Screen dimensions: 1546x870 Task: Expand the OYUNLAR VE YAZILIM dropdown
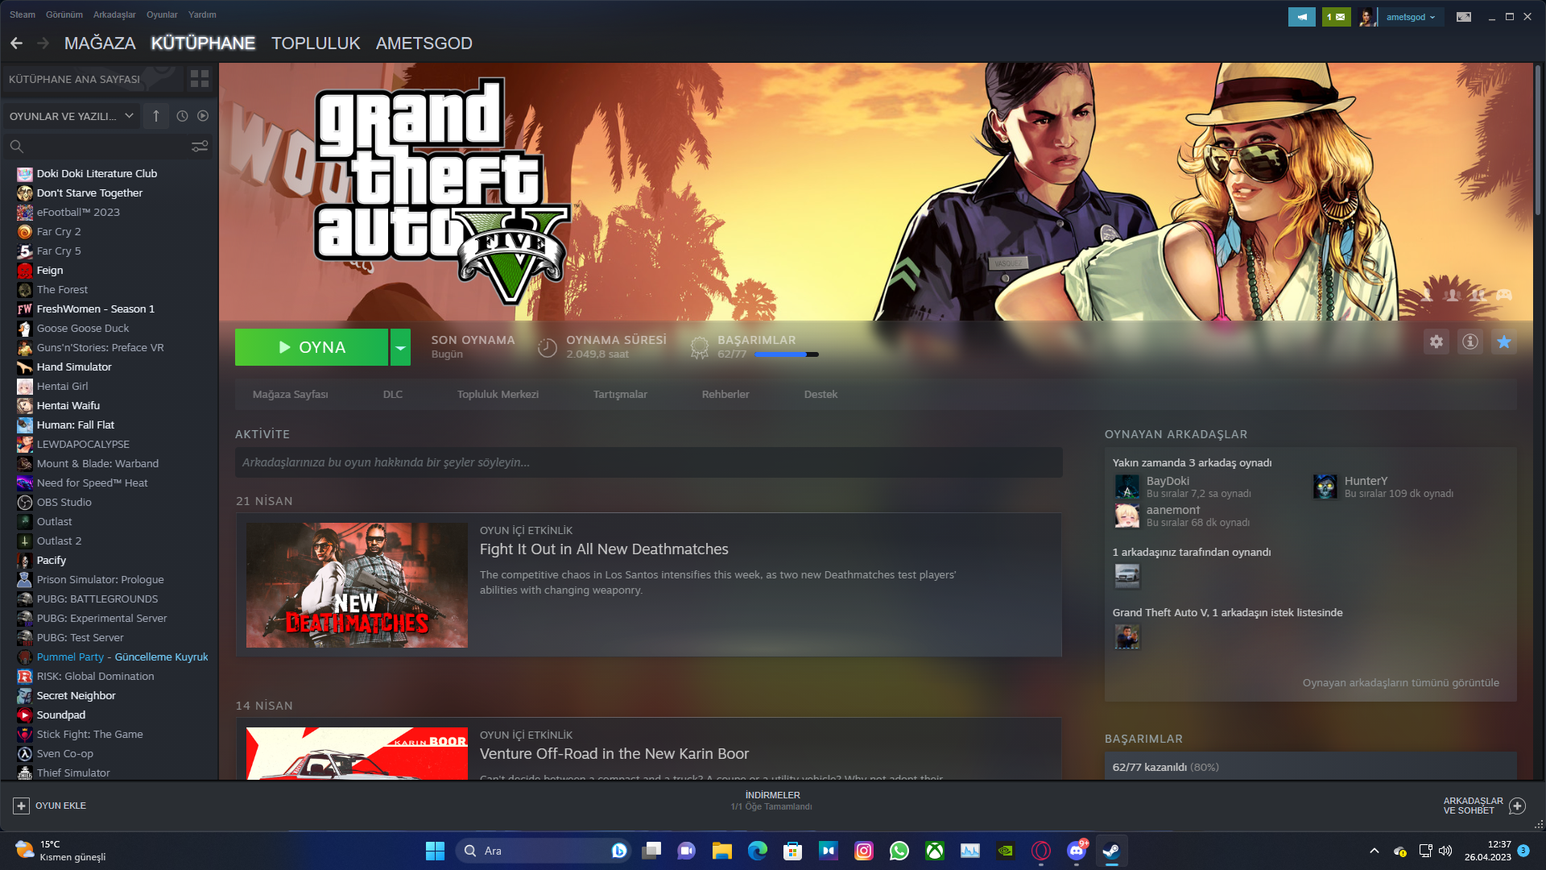(x=71, y=116)
